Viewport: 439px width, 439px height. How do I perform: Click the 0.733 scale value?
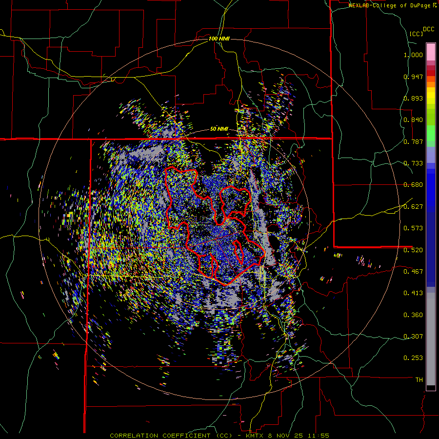(x=413, y=163)
